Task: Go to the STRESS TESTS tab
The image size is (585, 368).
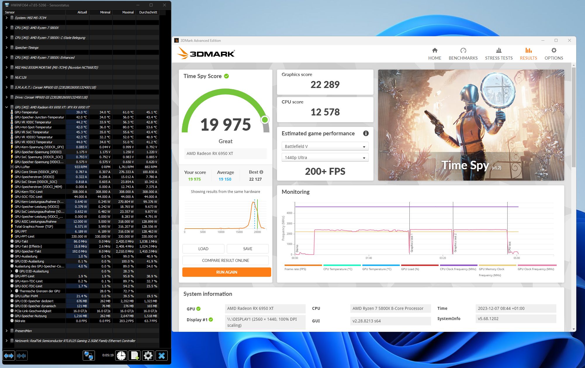Action: click(499, 54)
